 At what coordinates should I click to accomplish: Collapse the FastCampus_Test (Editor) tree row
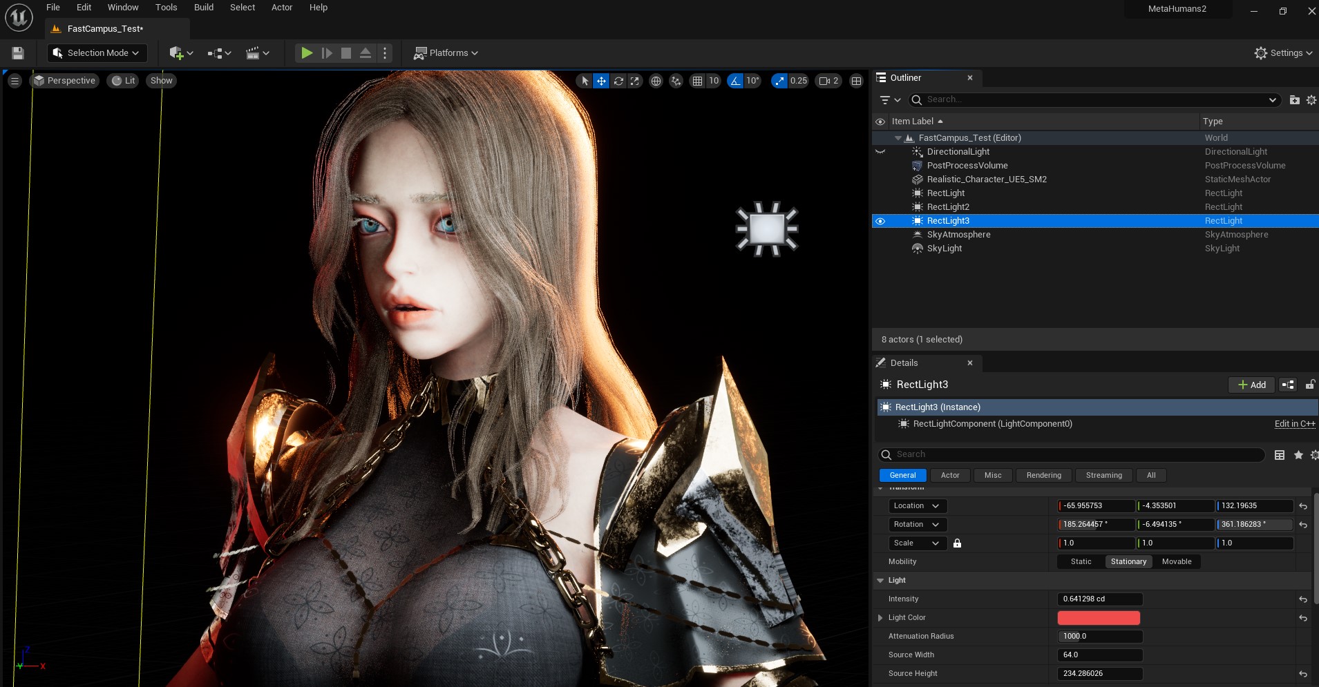(898, 138)
